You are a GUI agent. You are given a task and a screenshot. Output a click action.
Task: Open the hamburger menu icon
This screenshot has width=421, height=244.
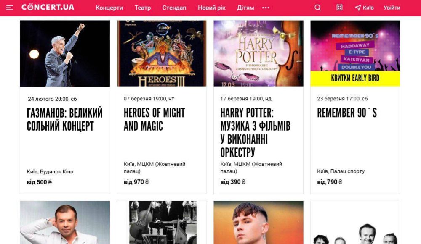10,8
